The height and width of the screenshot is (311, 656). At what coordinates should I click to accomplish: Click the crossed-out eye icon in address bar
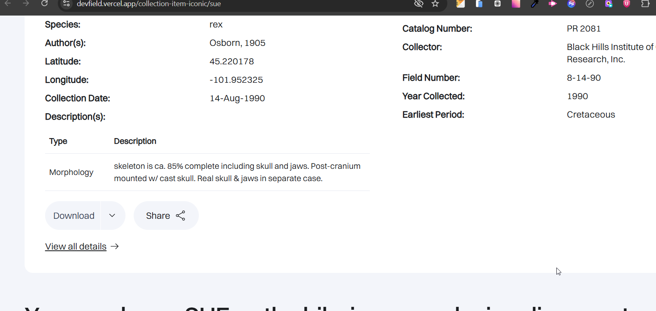pos(418,4)
